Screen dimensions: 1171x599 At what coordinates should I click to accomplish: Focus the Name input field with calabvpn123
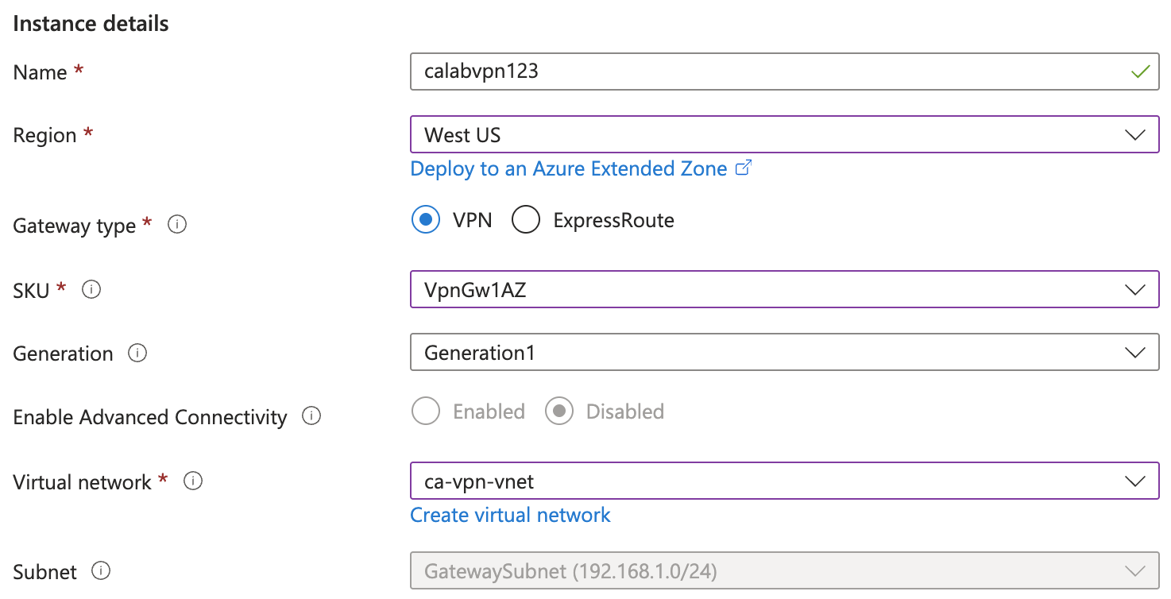click(785, 71)
